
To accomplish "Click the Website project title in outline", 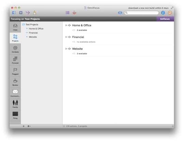I will [77, 49].
